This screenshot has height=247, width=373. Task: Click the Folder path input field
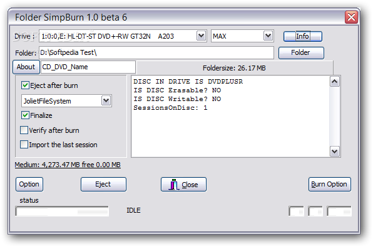pyautogui.click(x=156, y=52)
